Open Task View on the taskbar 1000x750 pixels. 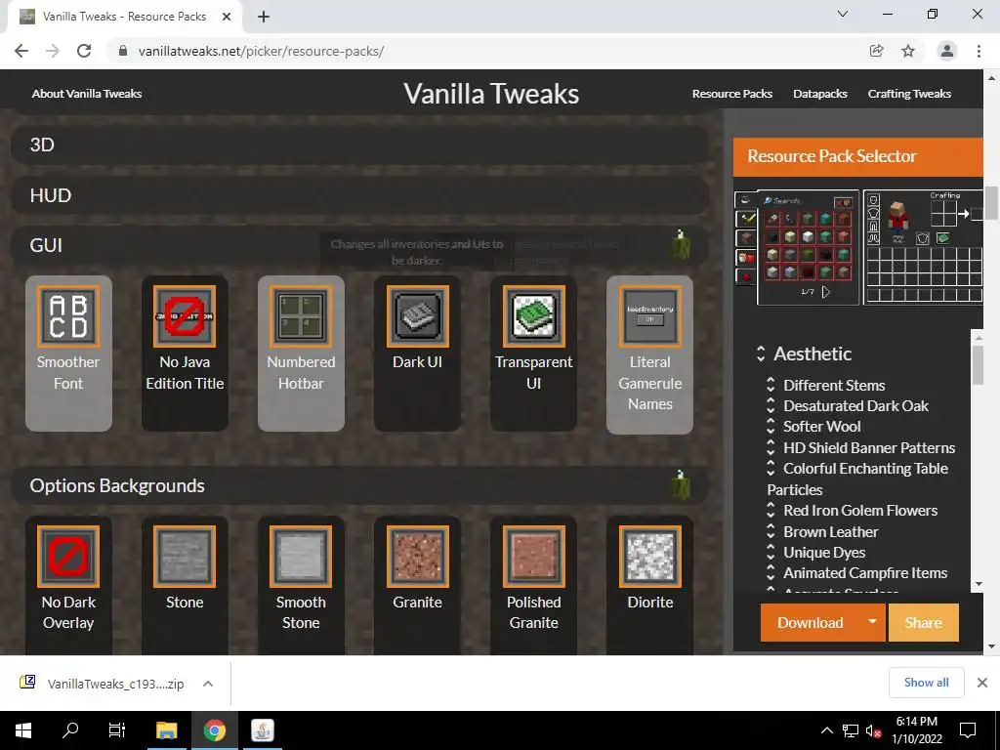pyautogui.click(x=117, y=730)
